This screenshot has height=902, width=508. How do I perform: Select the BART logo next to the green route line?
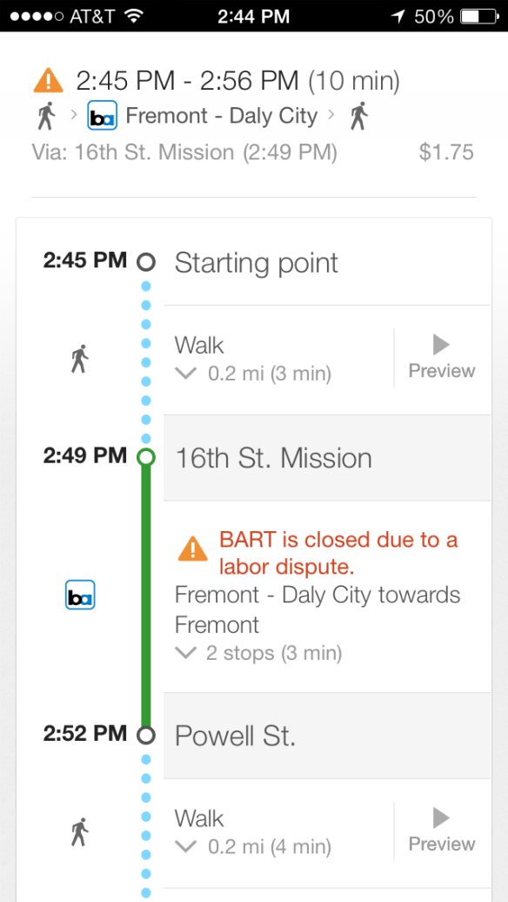coord(80,594)
